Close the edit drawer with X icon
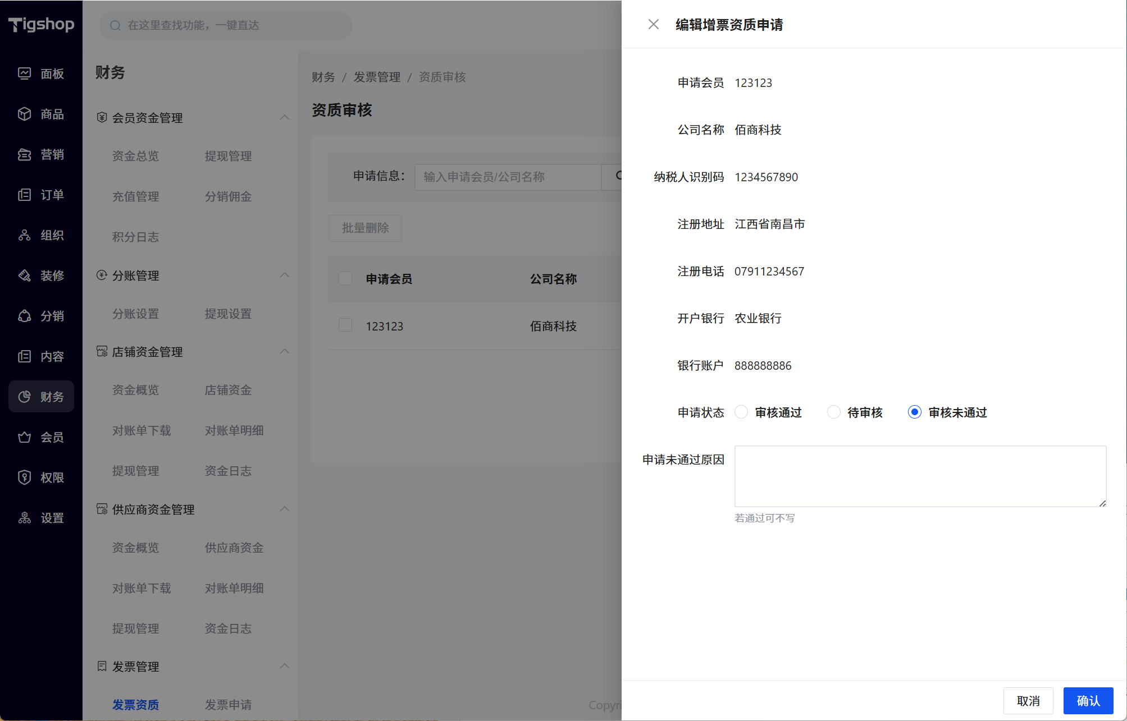 (x=653, y=24)
